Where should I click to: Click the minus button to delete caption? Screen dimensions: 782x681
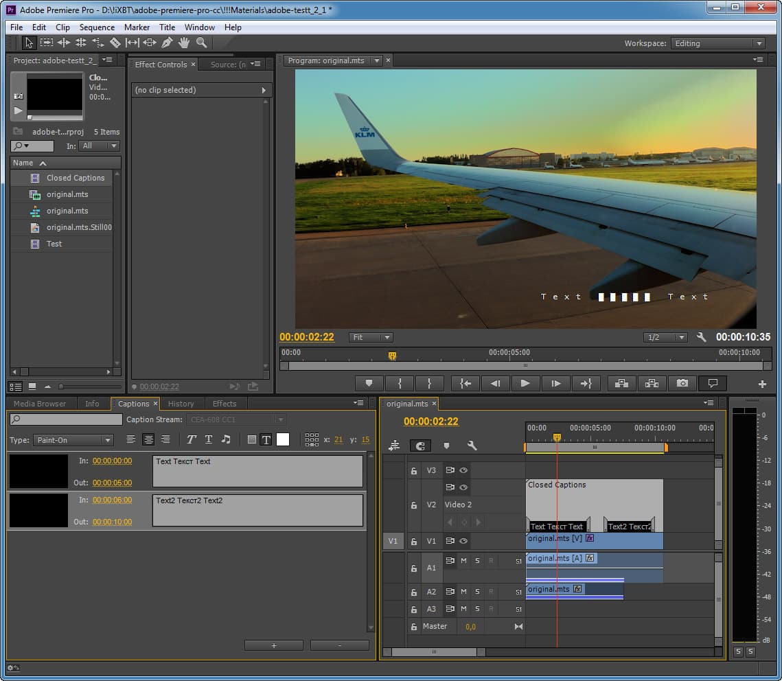tap(339, 645)
